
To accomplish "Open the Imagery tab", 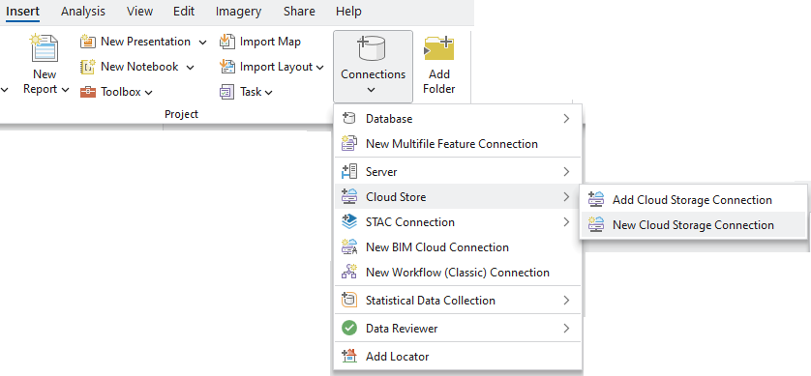I will point(238,12).
